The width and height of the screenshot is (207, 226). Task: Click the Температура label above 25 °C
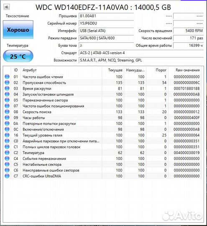pos(18,46)
